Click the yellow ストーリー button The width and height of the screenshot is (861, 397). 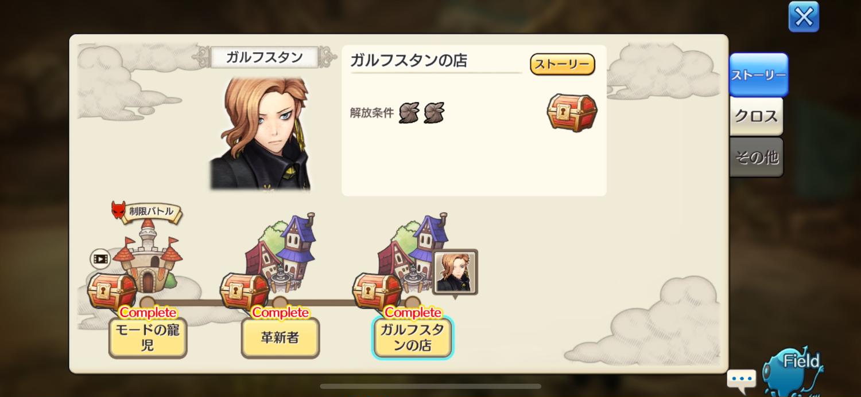(562, 65)
